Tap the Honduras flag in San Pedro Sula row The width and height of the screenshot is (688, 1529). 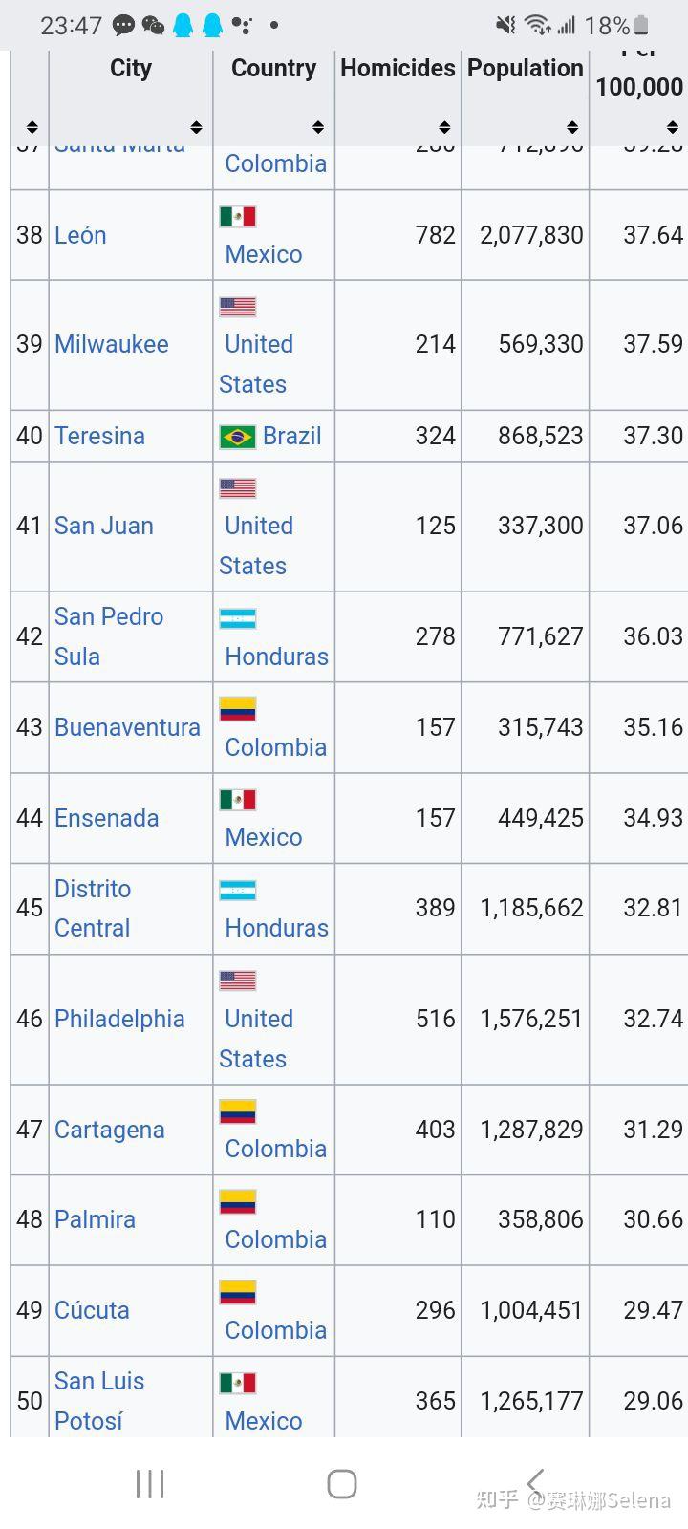pos(238,618)
